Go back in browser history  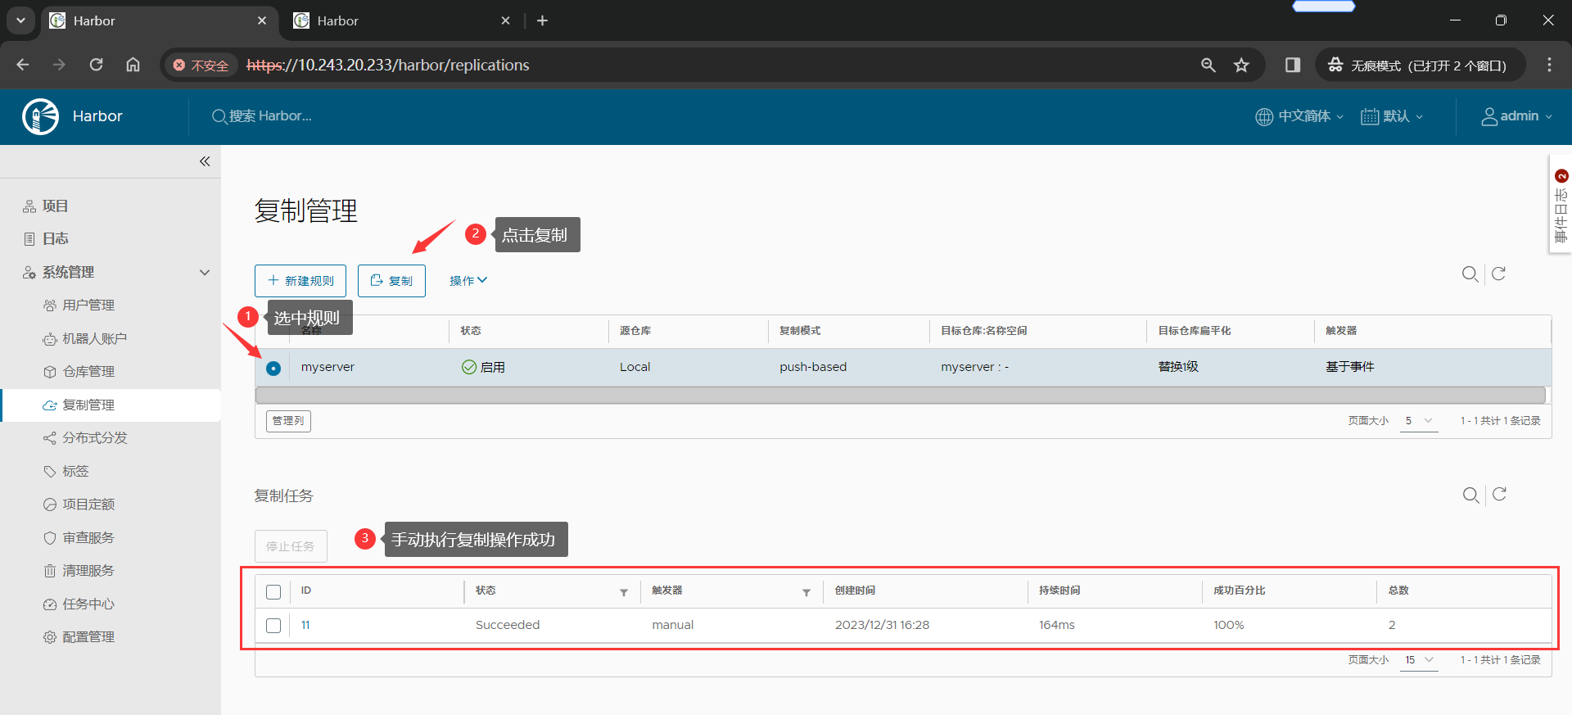[23, 65]
